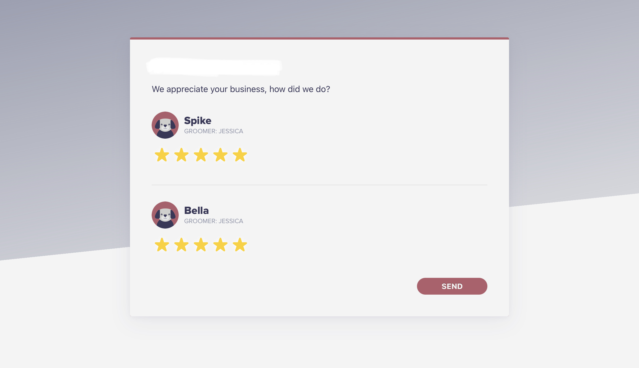The image size is (639, 368).
Task: Click the divider between Spike and Bella
Action: 319,185
